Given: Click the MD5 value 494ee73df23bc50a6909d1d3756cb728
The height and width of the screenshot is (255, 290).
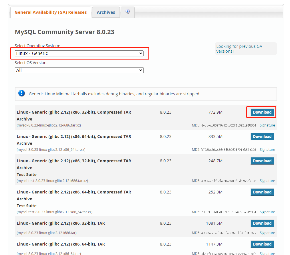Looking at the screenshot, I should (229, 181).
